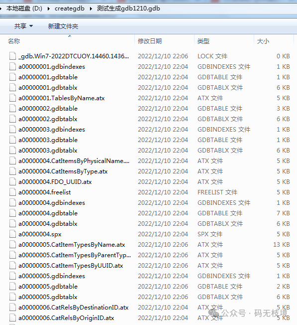
Task: Select file name a00000006.CatRelsByDestinationID.atx
Action: click(x=74, y=308)
